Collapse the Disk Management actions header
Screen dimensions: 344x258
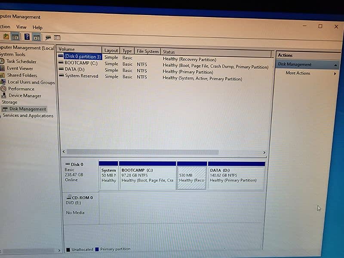335,65
